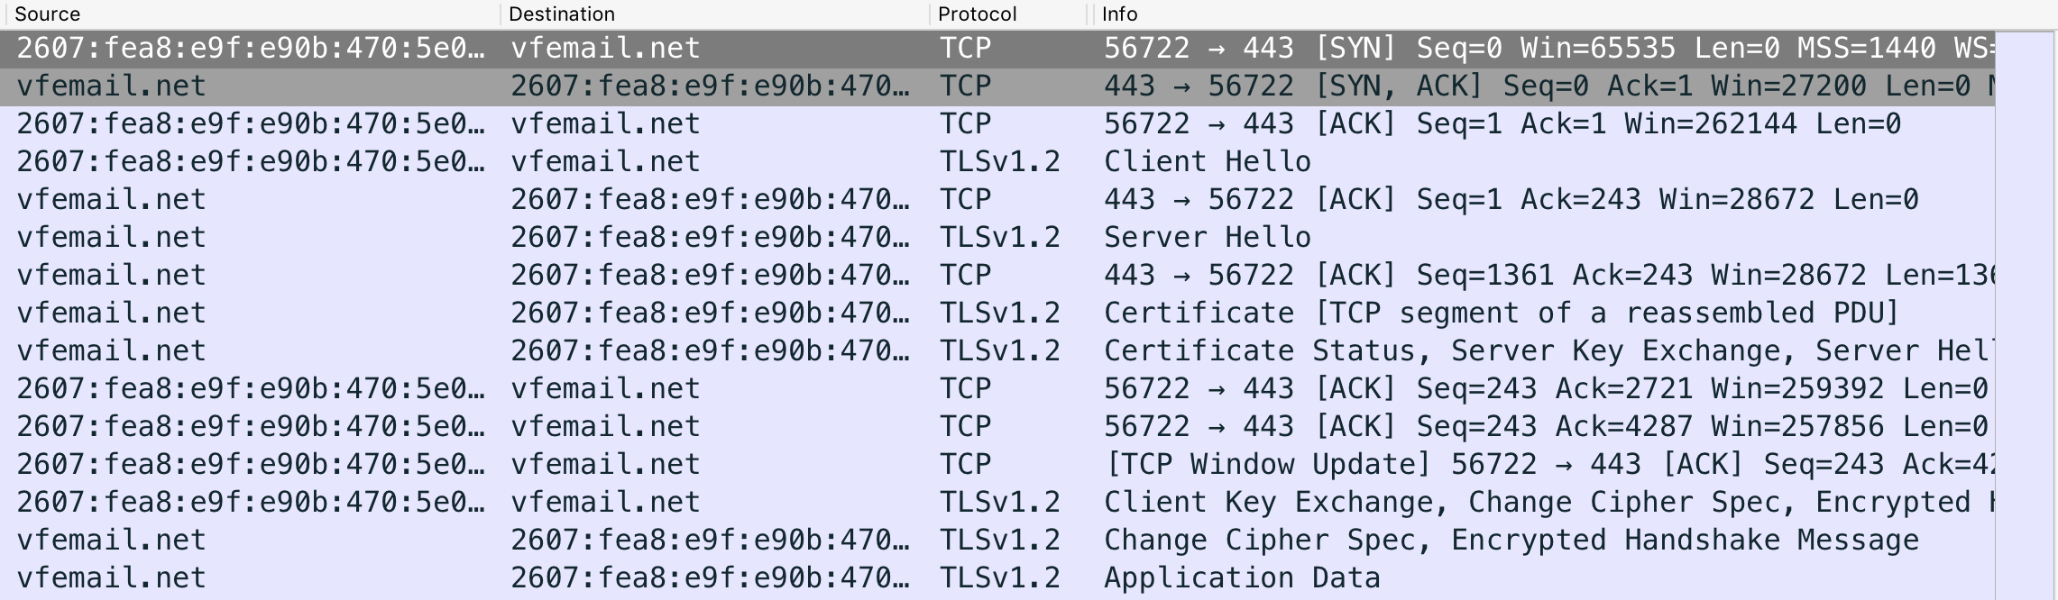Viewport: 2058px width, 600px height.
Task: Select the Application Data packet row
Action: (997, 577)
